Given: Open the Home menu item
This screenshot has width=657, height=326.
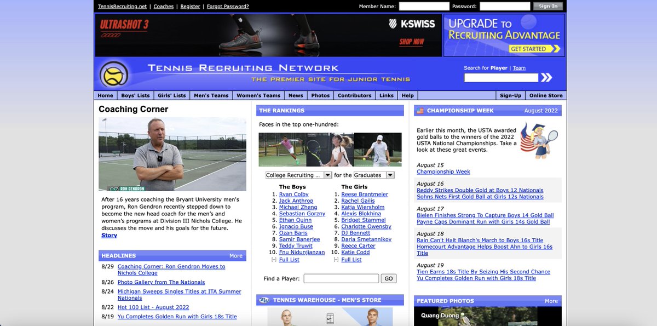Looking at the screenshot, I should tap(105, 95).
